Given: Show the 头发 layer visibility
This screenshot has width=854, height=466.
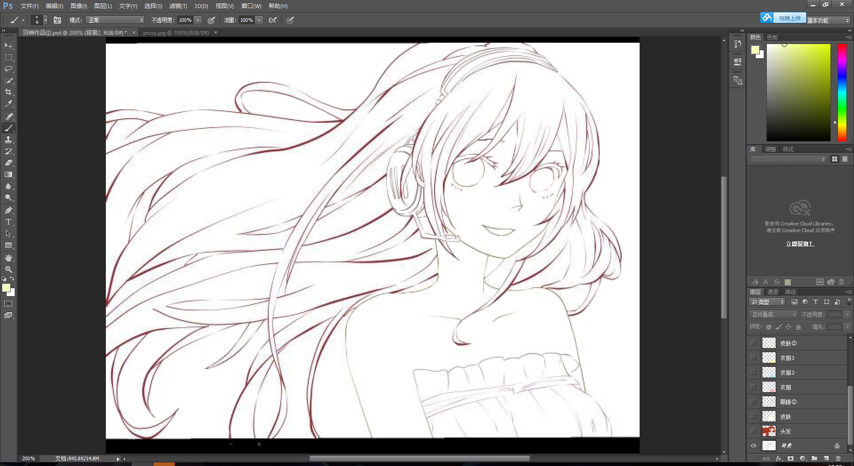Looking at the screenshot, I should [x=753, y=431].
